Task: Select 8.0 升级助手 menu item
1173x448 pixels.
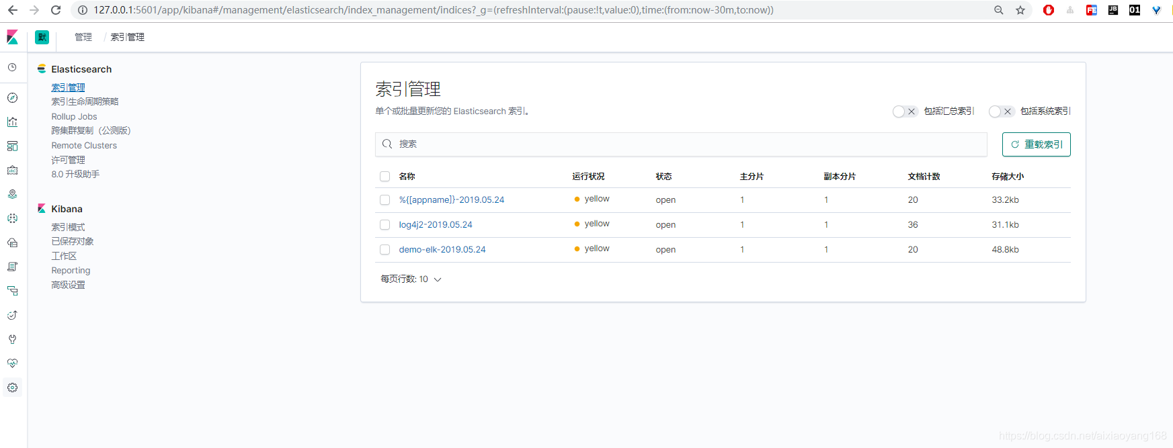Action: (75, 175)
